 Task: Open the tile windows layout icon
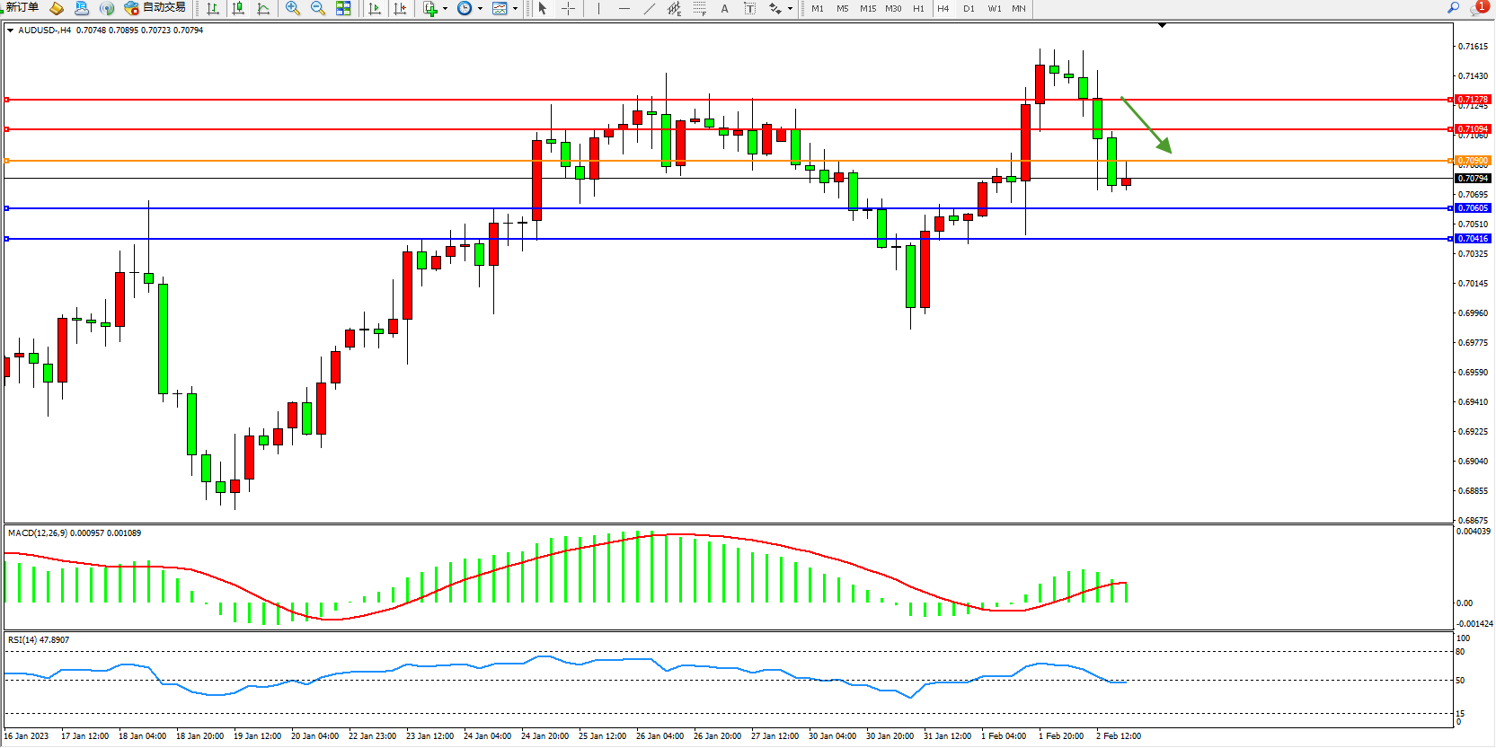(343, 8)
